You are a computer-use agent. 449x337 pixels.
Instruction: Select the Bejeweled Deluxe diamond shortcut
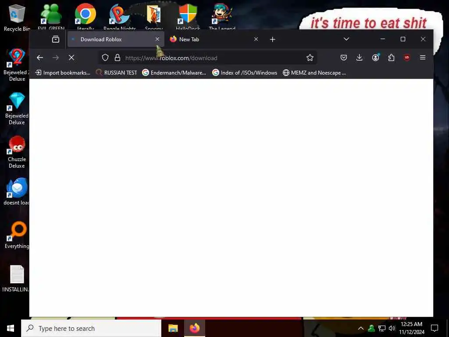tap(17, 108)
